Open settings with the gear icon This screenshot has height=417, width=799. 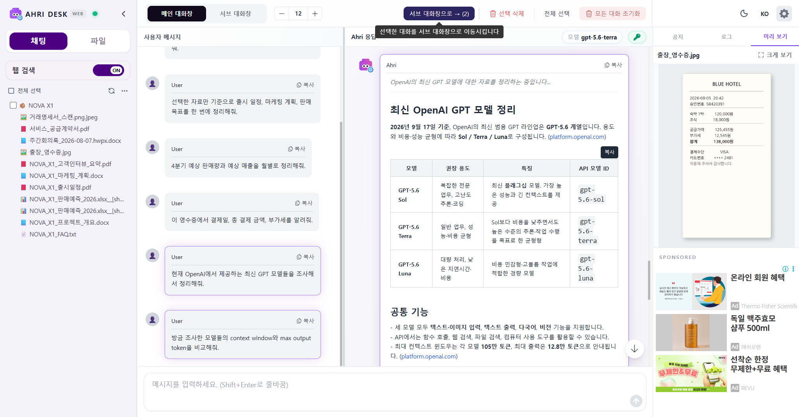(784, 14)
